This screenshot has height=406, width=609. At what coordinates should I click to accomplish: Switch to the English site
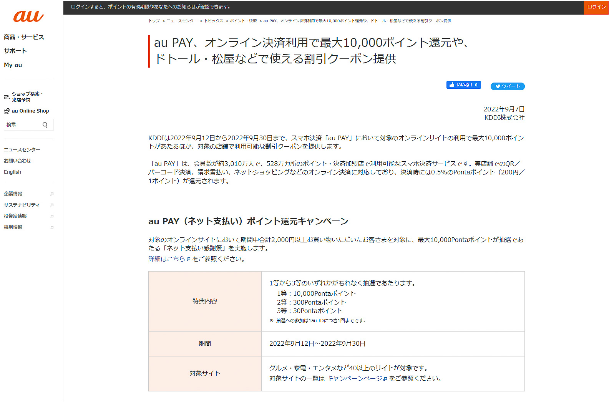pos(12,172)
